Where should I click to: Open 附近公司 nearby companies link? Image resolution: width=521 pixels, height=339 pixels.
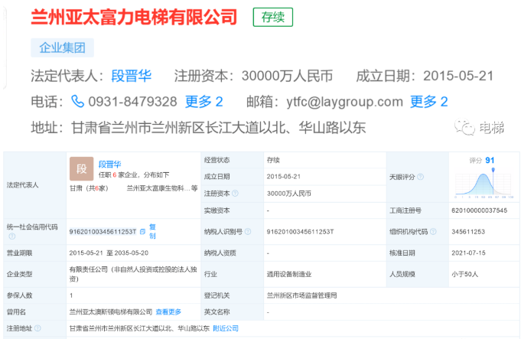(x=226, y=328)
